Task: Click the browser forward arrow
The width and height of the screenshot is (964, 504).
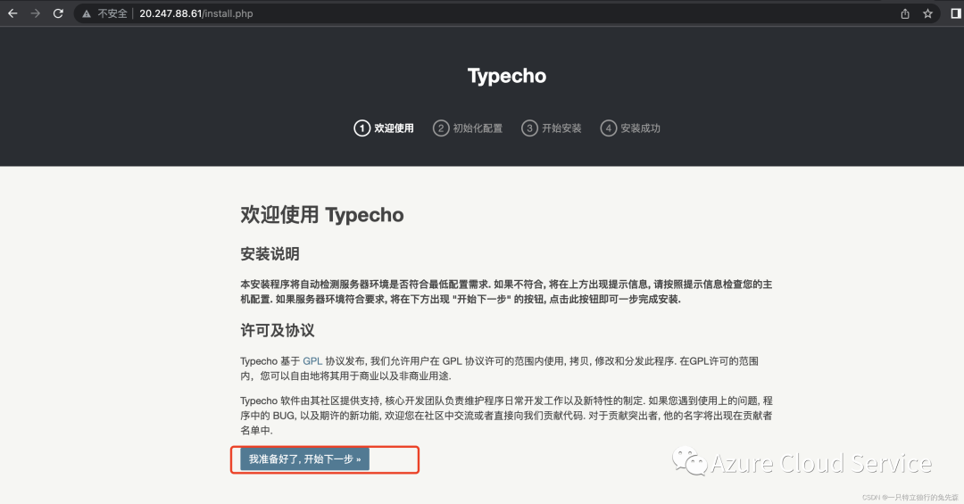Action: [35, 13]
